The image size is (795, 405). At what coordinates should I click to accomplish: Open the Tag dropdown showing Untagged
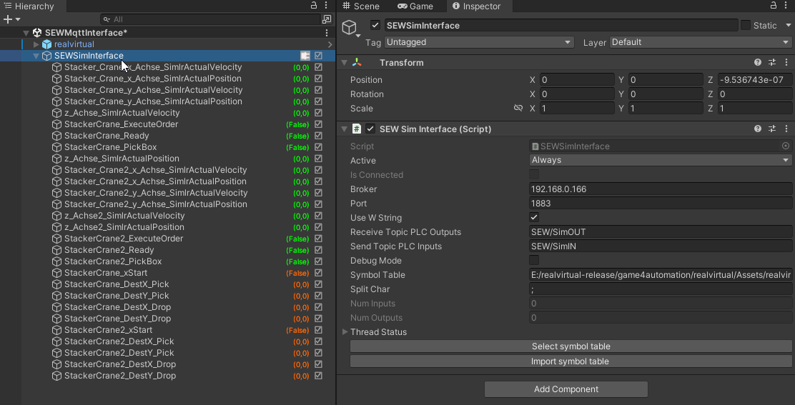(x=479, y=42)
